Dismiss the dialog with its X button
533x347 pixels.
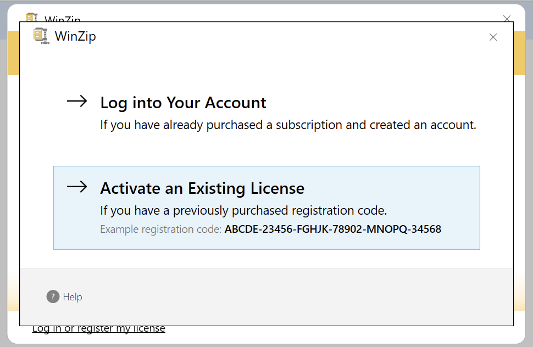(493, 37)
